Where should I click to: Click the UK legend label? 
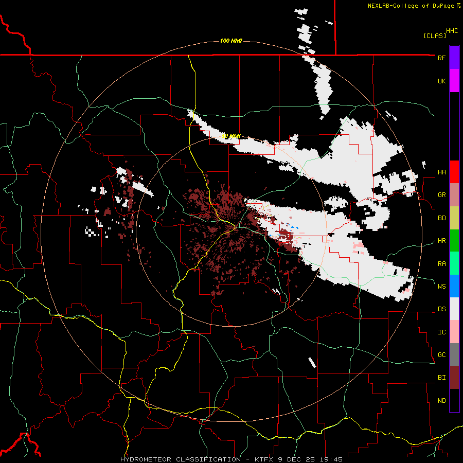coord(441,81)
